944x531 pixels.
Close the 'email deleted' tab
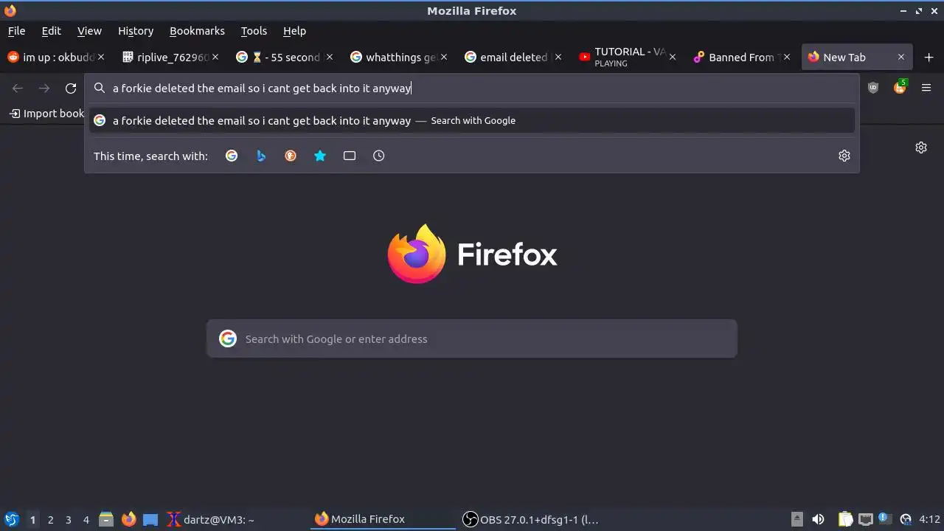pos(558,57)
